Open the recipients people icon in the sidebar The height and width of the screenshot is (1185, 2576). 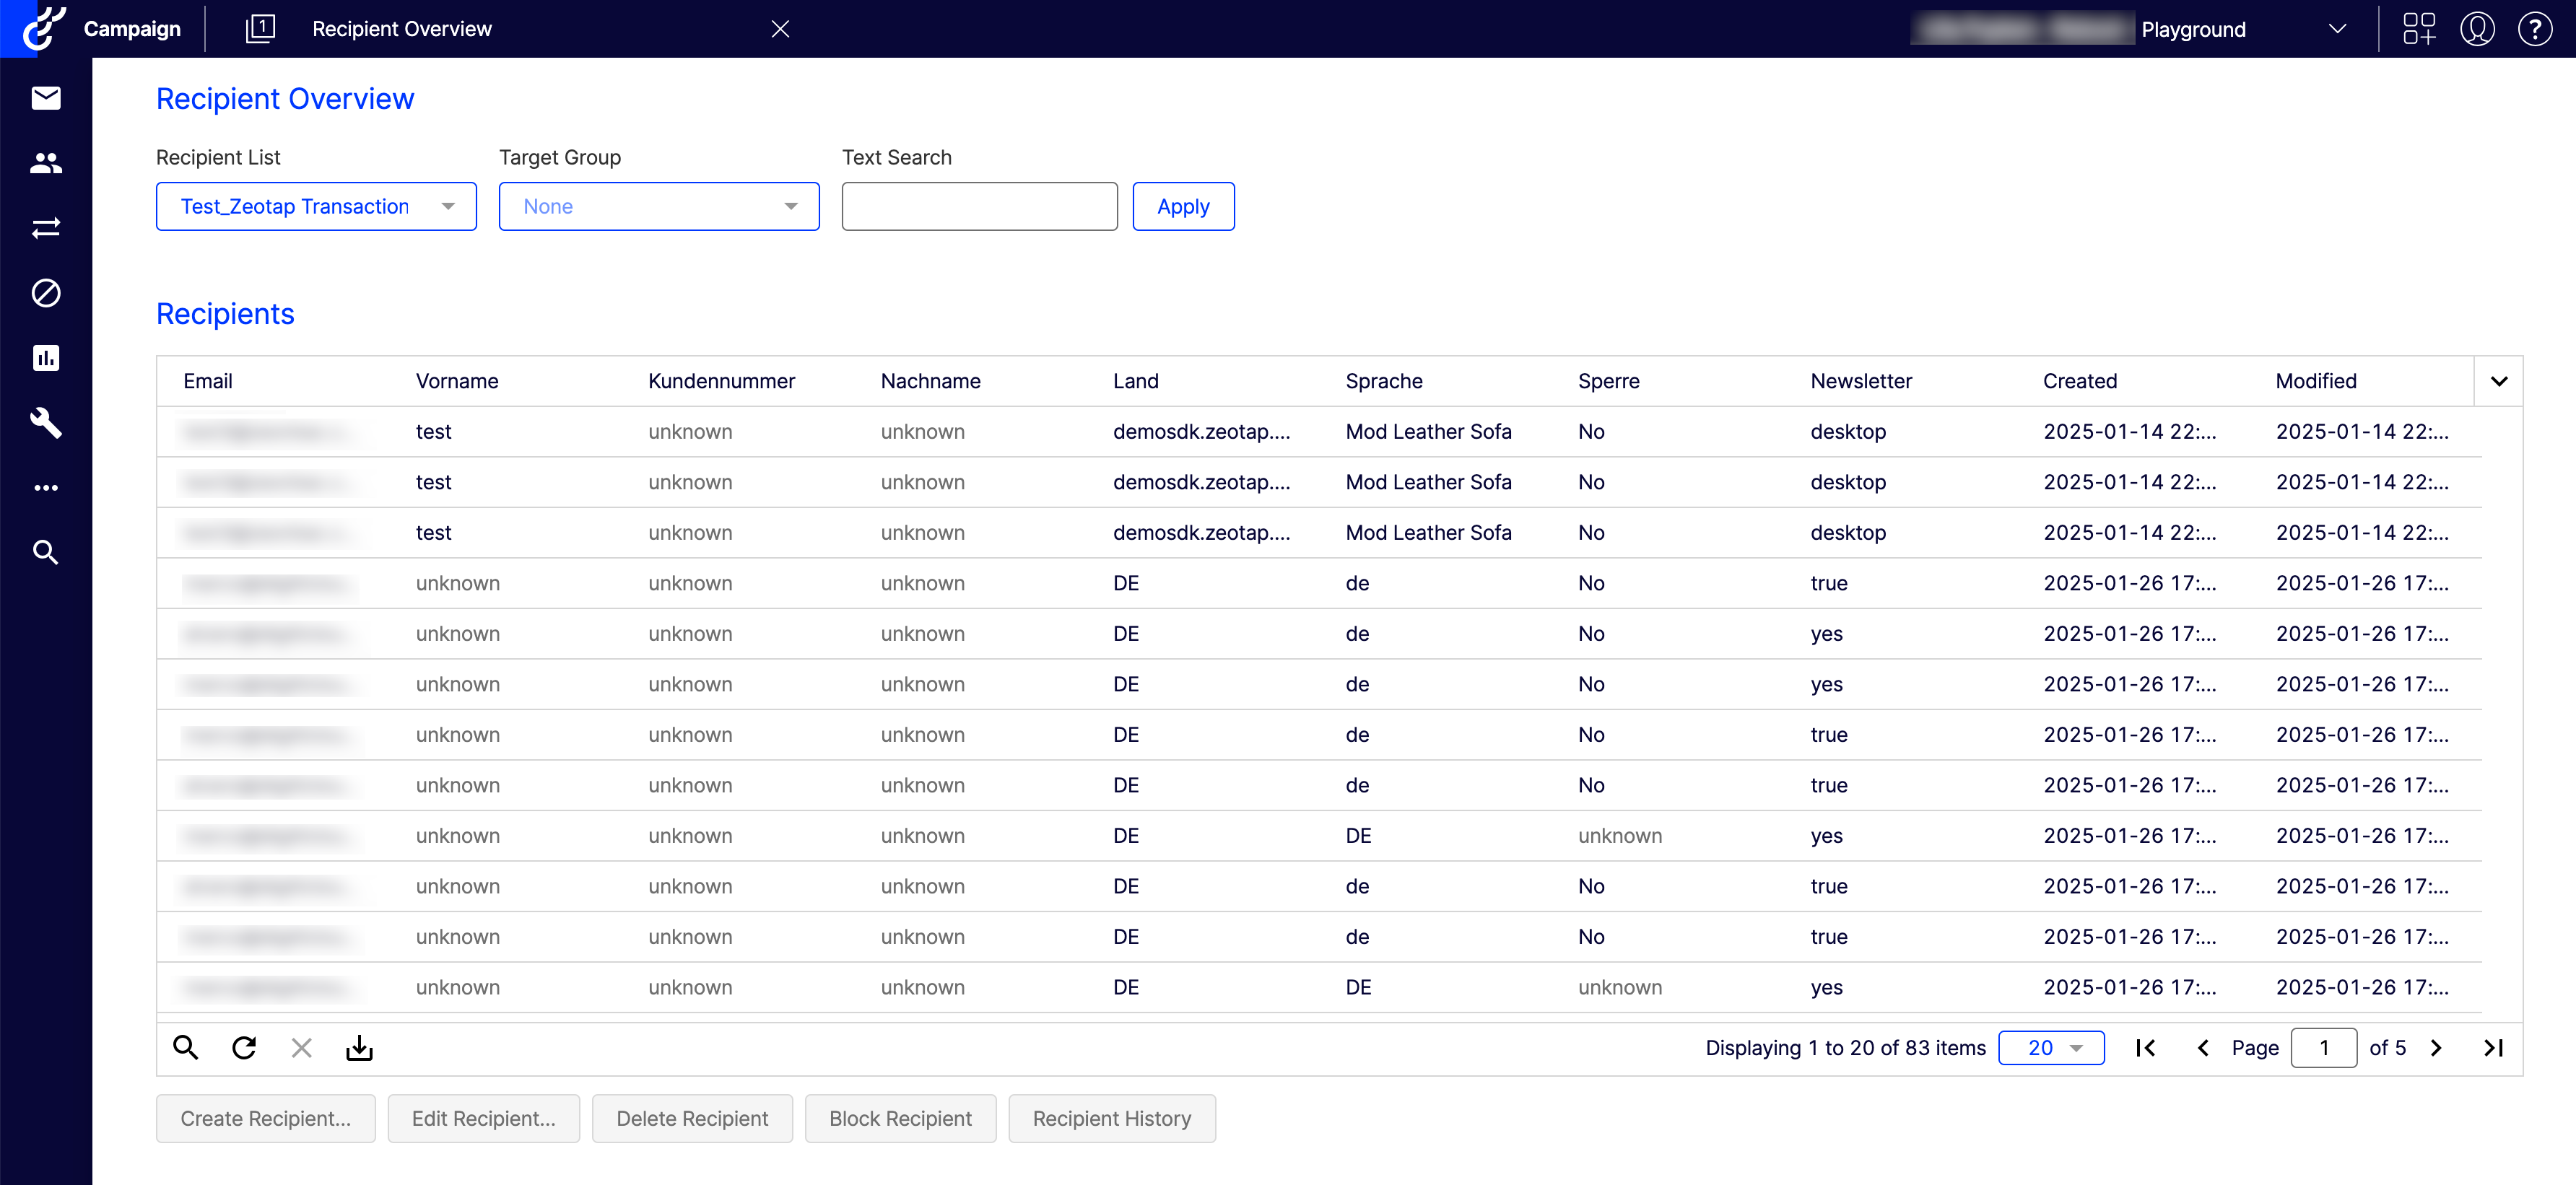point(46,163)
